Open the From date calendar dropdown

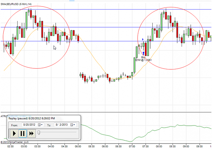point(40,125)
